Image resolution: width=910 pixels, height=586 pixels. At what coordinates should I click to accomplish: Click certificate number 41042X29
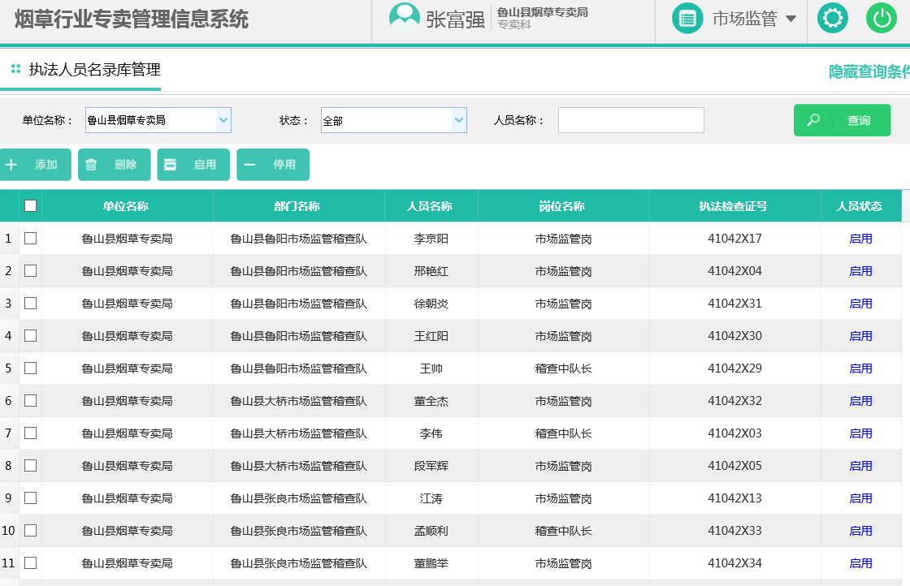click(x=734, y=368)
